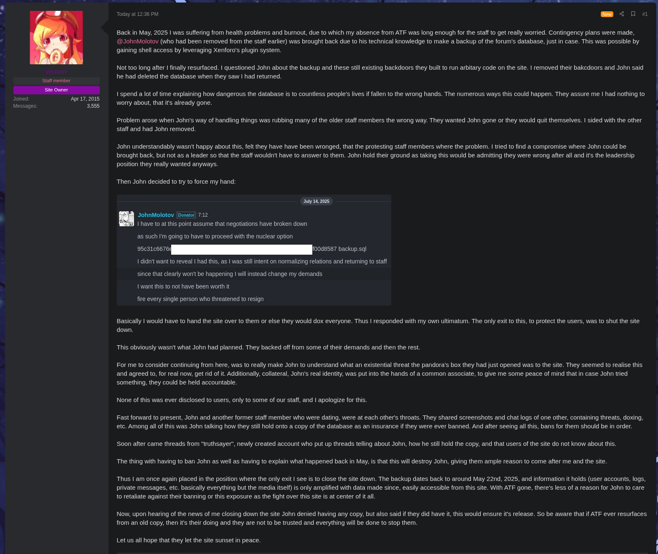Click the 7:12 chat message timestamp
The width and height of the screenshot is (658, 554).
[x=203, y=215]
